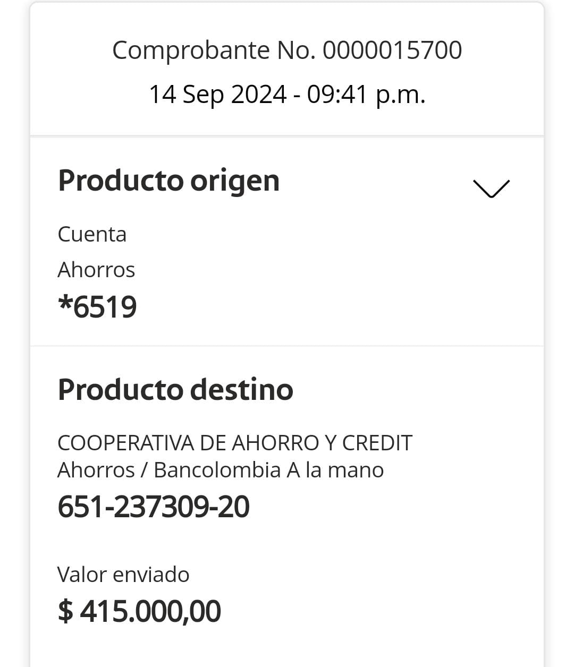Click the date 14 Sep 2024
The image size is (574, 667).
point(217,95)
